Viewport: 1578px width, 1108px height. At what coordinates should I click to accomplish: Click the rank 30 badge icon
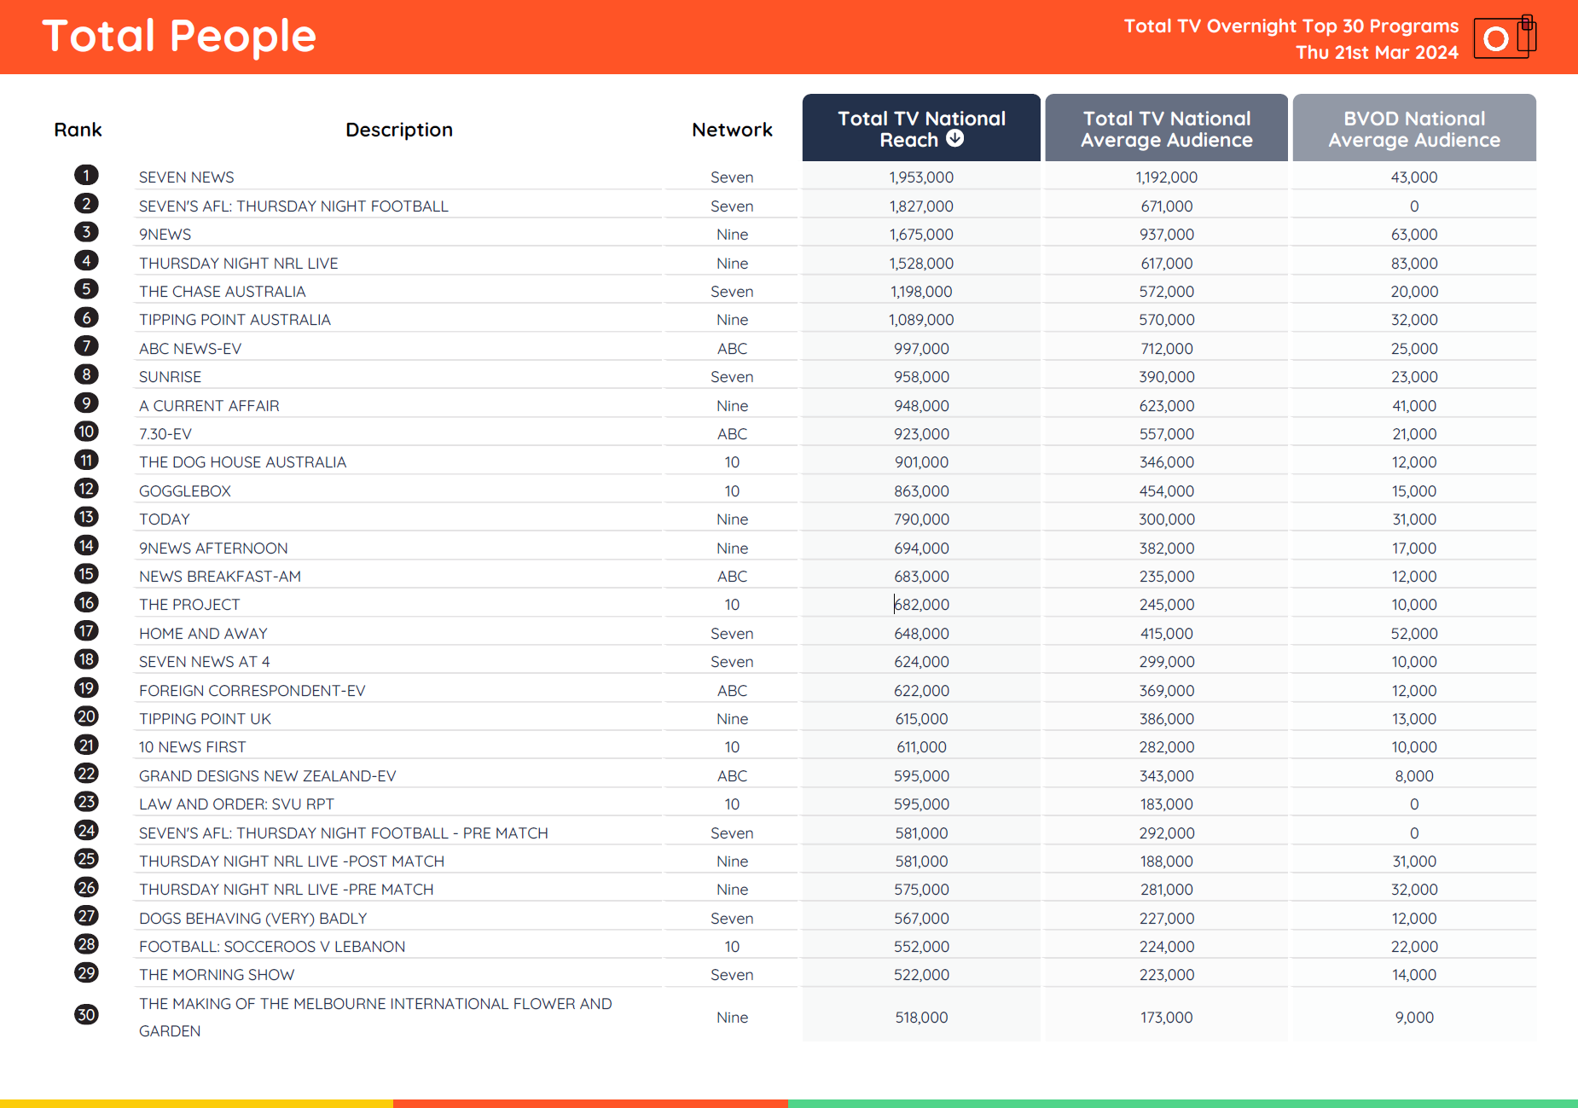pos(86,1015)
